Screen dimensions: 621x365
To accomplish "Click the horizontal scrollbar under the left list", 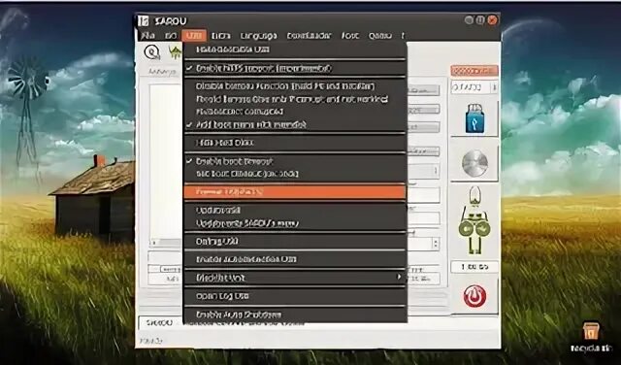I will point(166,242).
